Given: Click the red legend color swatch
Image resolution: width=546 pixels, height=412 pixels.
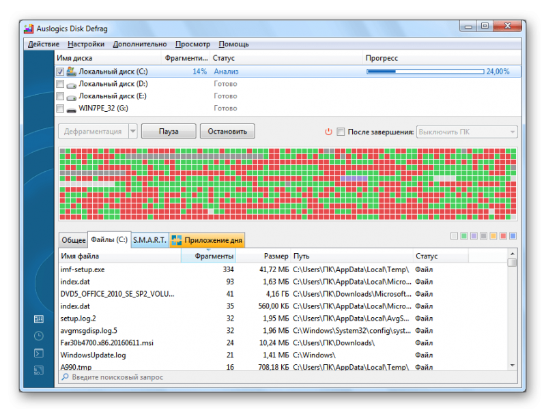Looking at the screenshot, I should tap(503, 236).
